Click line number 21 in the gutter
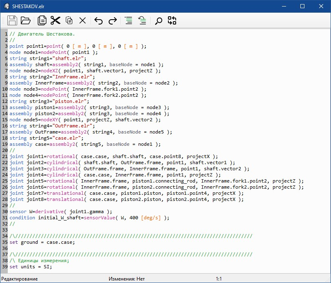 pos(4,156)
